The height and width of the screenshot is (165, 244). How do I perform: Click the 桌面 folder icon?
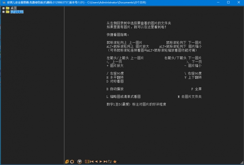point(8,8)
